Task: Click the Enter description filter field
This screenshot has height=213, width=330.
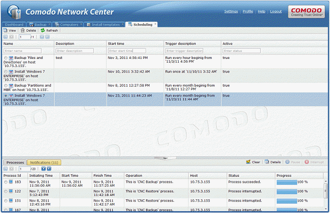Action: coord(74,51)
